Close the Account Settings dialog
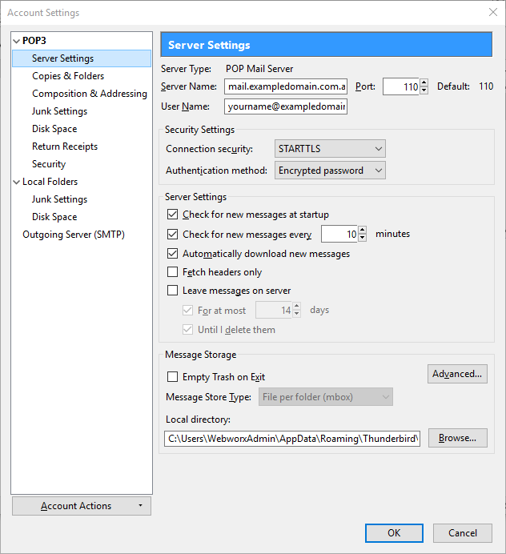This screenshot has width=506, height=554. tap(492, 12)
